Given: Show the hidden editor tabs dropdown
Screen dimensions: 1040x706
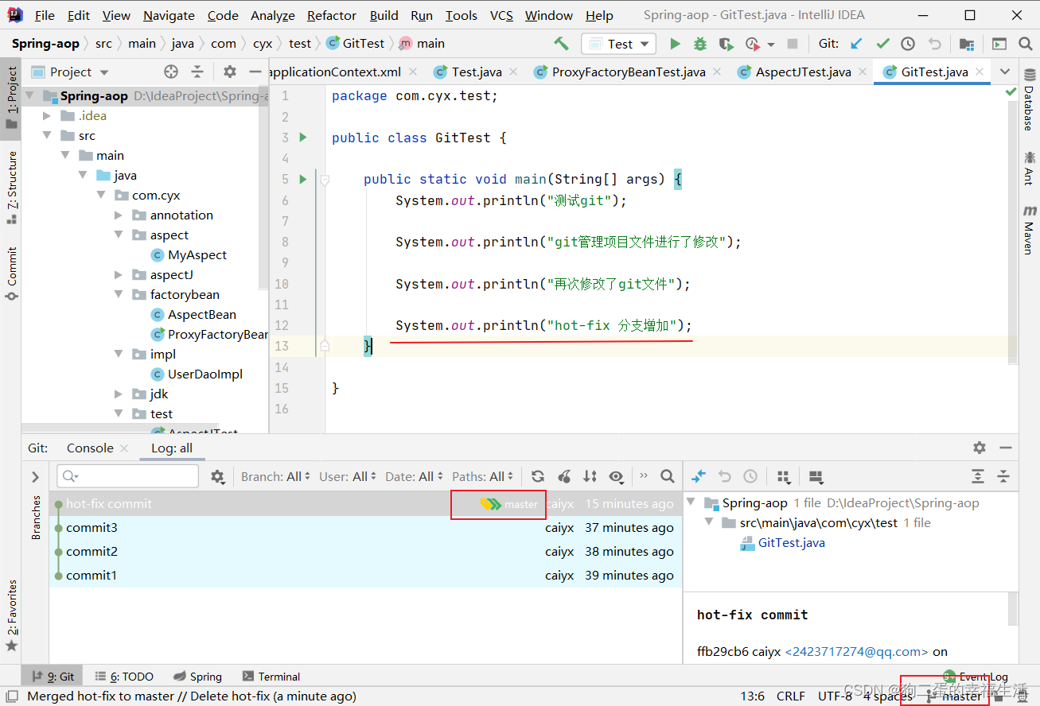Looking at the screenshot, I should [x=1004, y=72].
